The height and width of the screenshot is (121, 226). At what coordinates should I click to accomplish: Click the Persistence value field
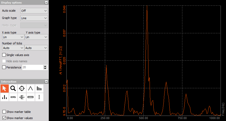coord(33,67)
